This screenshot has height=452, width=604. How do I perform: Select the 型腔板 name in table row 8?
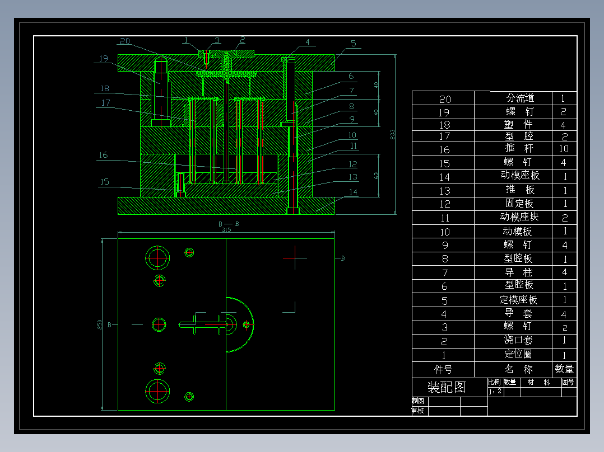tap(518, 258)
